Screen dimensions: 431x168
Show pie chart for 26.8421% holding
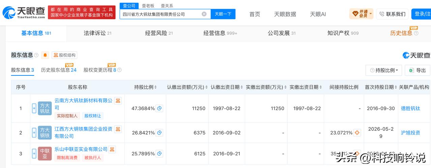point(160,133)
